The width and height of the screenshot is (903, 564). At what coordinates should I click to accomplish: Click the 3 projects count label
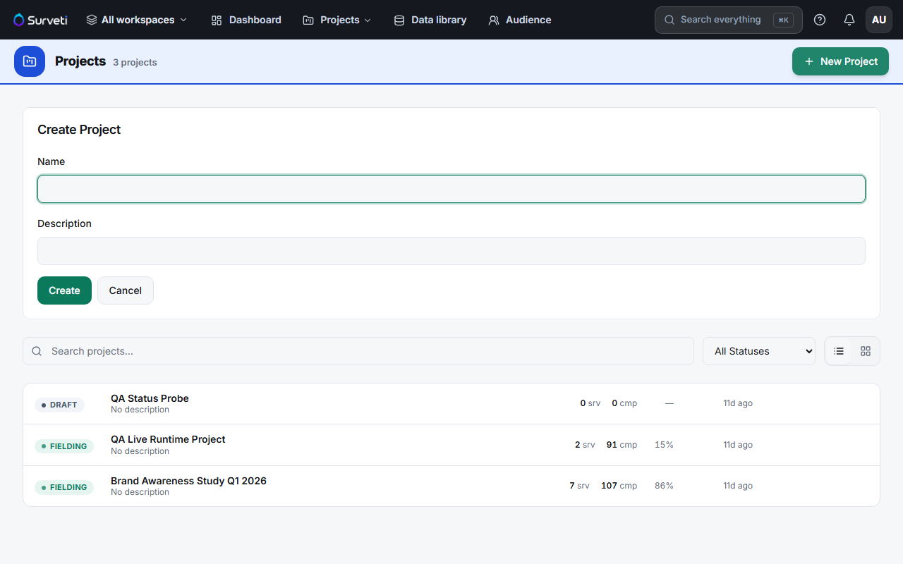(135, 62)
